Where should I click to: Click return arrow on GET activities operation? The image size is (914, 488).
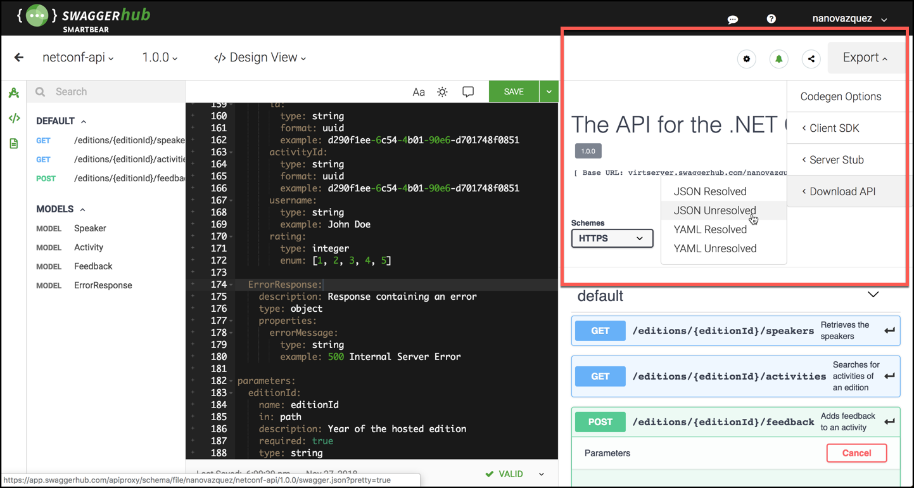tap(889, 376)
